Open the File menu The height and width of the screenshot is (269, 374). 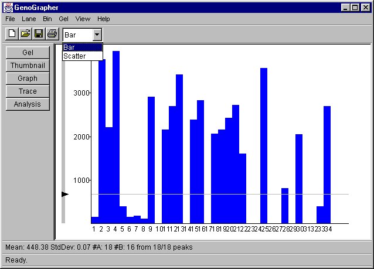click(x=11, y=19)
